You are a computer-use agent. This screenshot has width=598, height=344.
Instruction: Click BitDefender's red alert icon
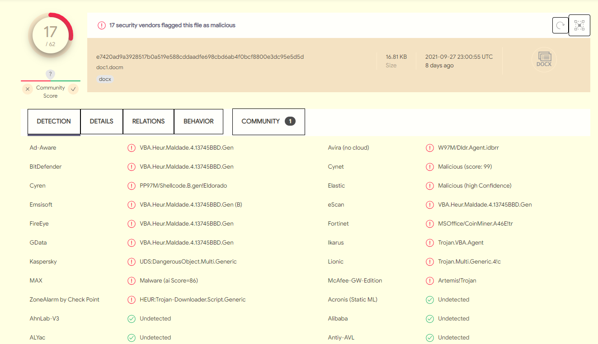pyautogui.click(x=132, y=167)
